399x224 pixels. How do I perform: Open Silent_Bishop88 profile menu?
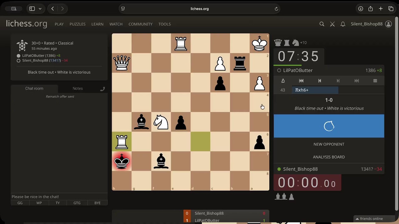pyautogui.click(x=371, y=24)
